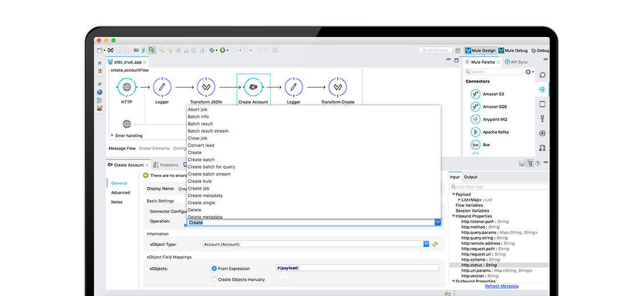Click the Mule Palette search field
Image resolution: width=638 pixels, height=296 pixels.
[x=493, y=72]
